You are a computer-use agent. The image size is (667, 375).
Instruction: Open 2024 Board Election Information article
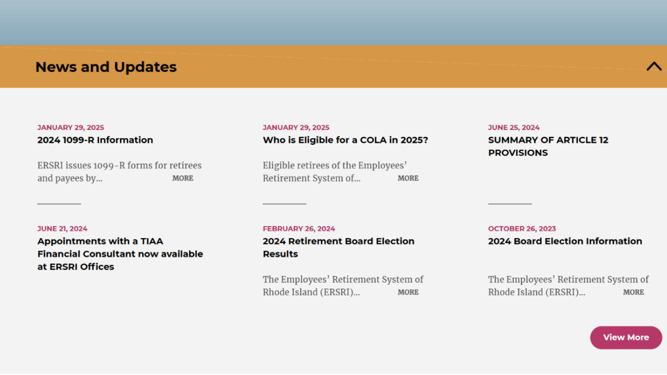565,241
